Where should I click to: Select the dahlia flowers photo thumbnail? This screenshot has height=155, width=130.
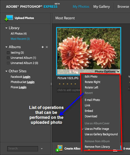click(89, 51)
